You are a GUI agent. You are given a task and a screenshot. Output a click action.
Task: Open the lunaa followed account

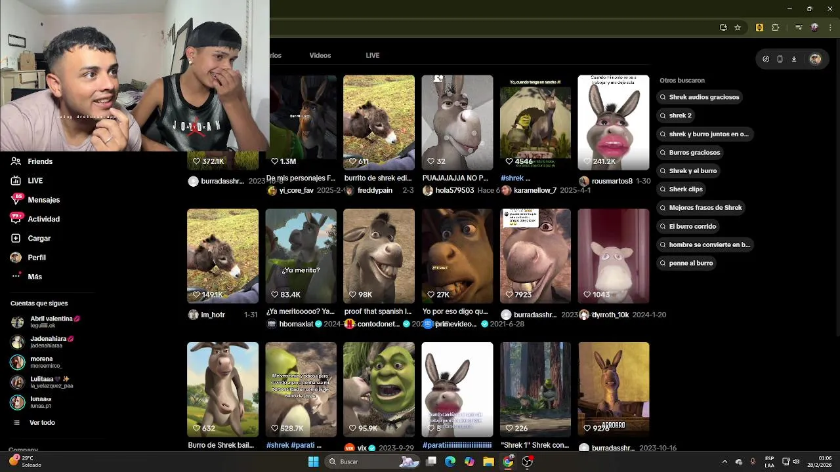pos(31,403)
